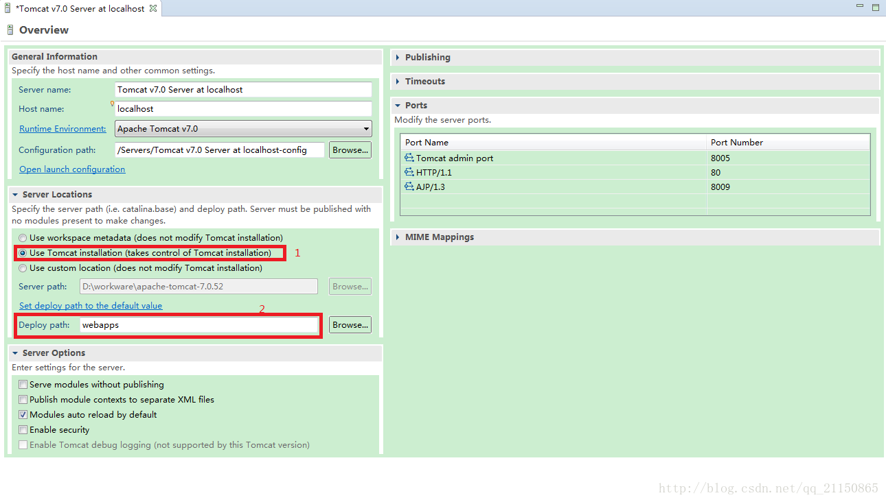886x502 pixels.
Task: Select Use custom location option
Action: point(23,268)
